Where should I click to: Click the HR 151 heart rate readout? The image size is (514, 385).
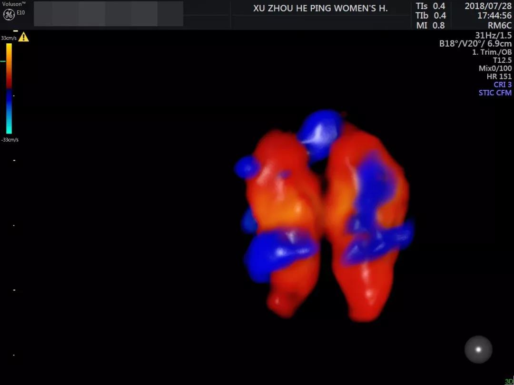tap(499, 76)
